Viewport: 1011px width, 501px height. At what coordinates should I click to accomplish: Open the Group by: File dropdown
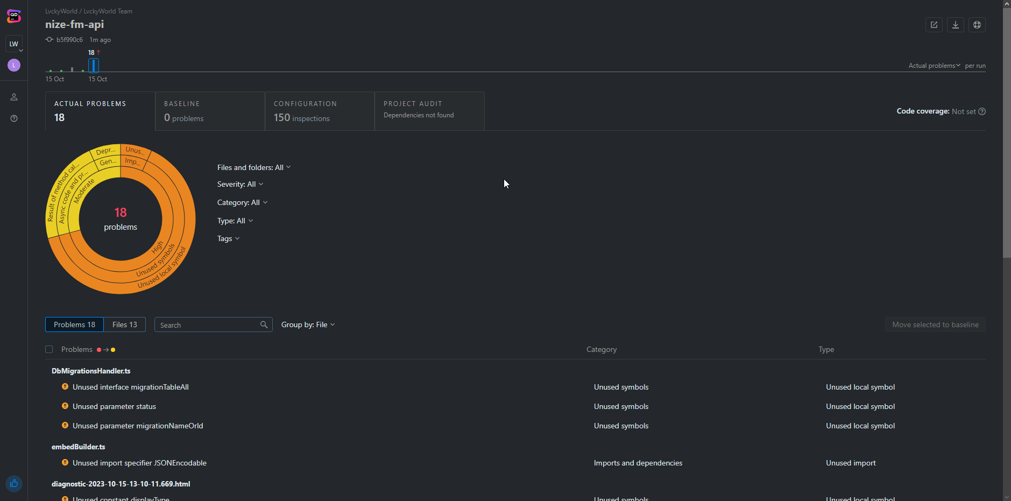click(x=308, y=324)
